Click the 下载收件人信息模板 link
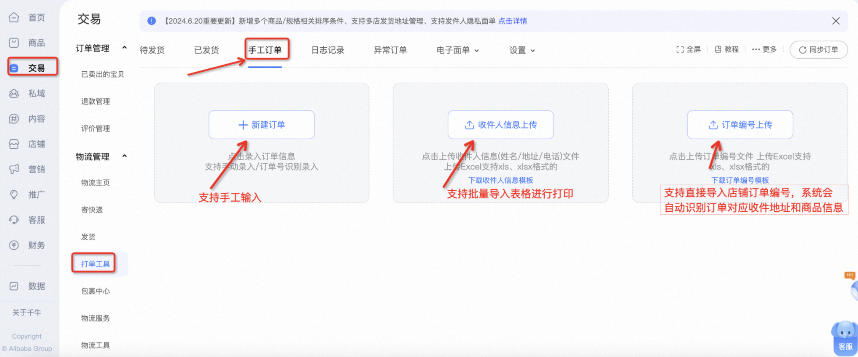Screen dimensions: 858x357 [x=500, y=180]
